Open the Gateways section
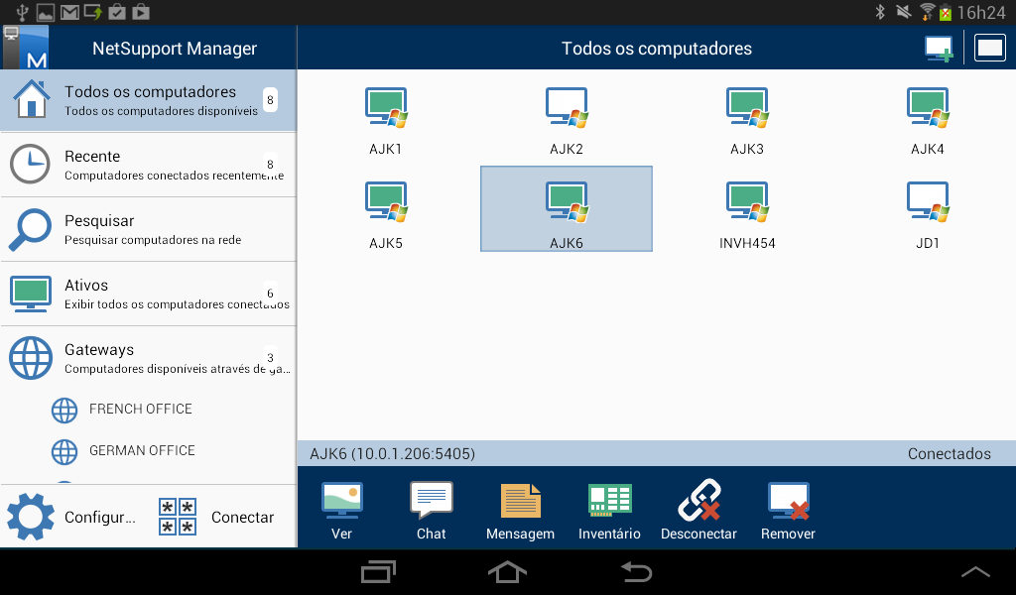The height and width of the screenshot is (595, 1016). (149, 358)
